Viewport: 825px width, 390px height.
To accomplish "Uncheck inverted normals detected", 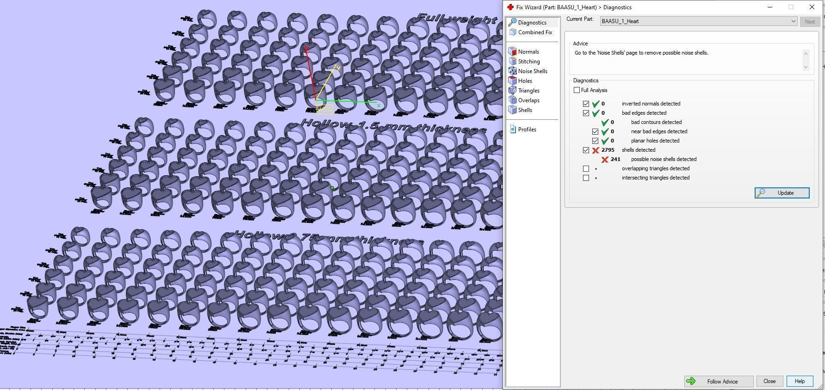I will click(586, 104).
